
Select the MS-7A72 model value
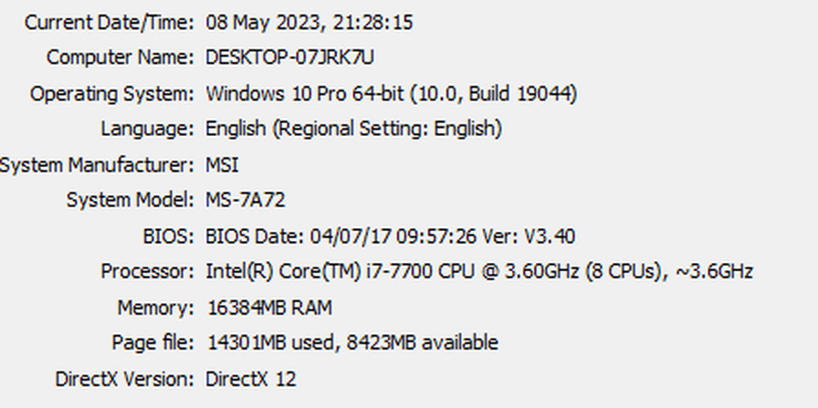coord(246,201)
